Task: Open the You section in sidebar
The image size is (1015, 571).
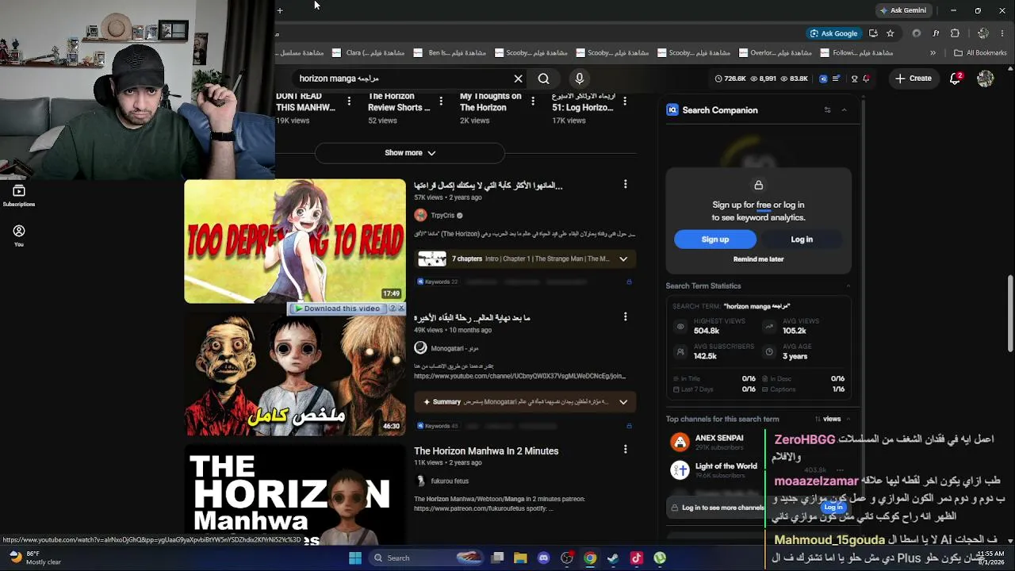Action: tap(19, 236)
